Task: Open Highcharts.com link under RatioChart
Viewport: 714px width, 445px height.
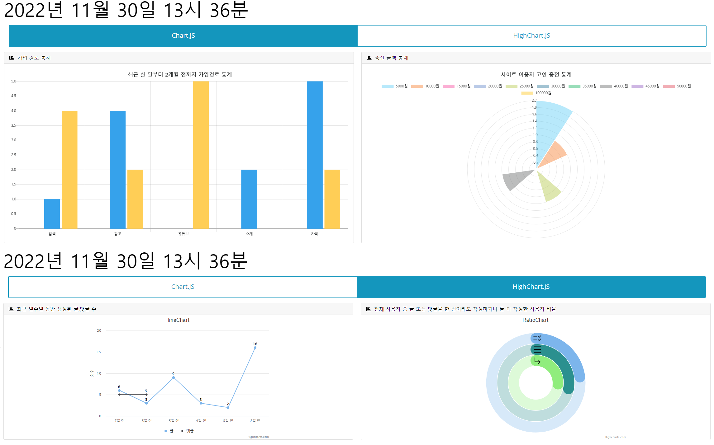Action: point(615,437)
